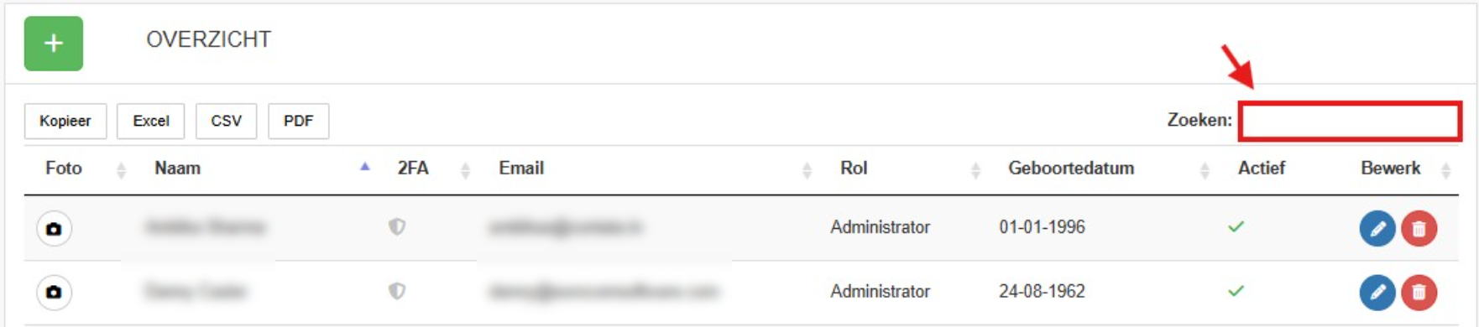The width and height of the screenshot is (1479, 327).
Task: Open photo camera icon for 1962 user
Action: [54, 292]
